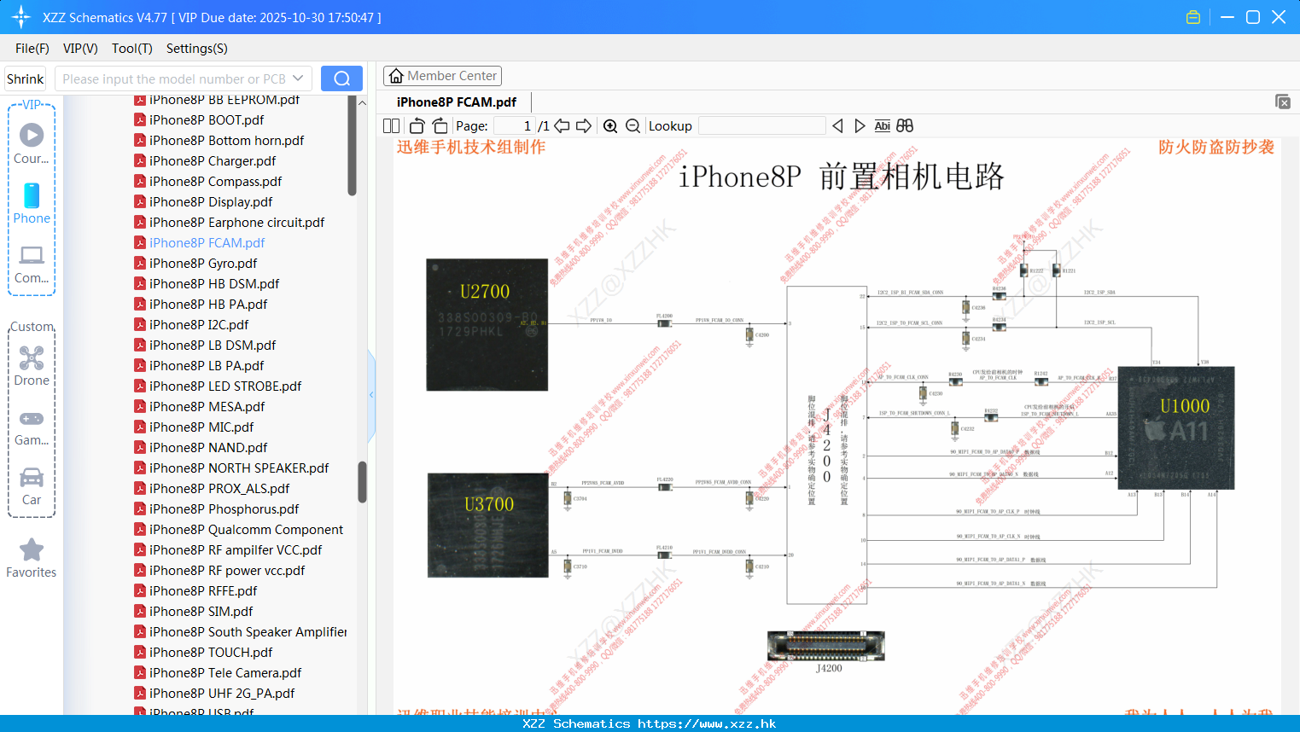This screenshot has width=1300, height=732.
Task: Click the Shrink button
Action: pos(26,78)
